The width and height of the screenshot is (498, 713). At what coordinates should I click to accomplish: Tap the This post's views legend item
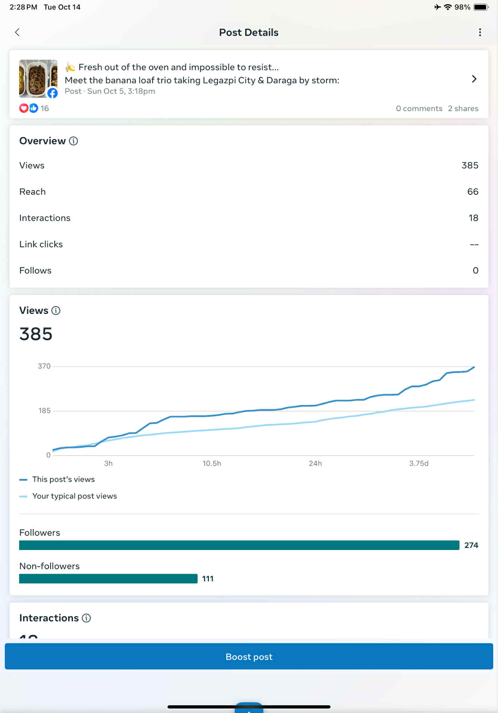63,480
